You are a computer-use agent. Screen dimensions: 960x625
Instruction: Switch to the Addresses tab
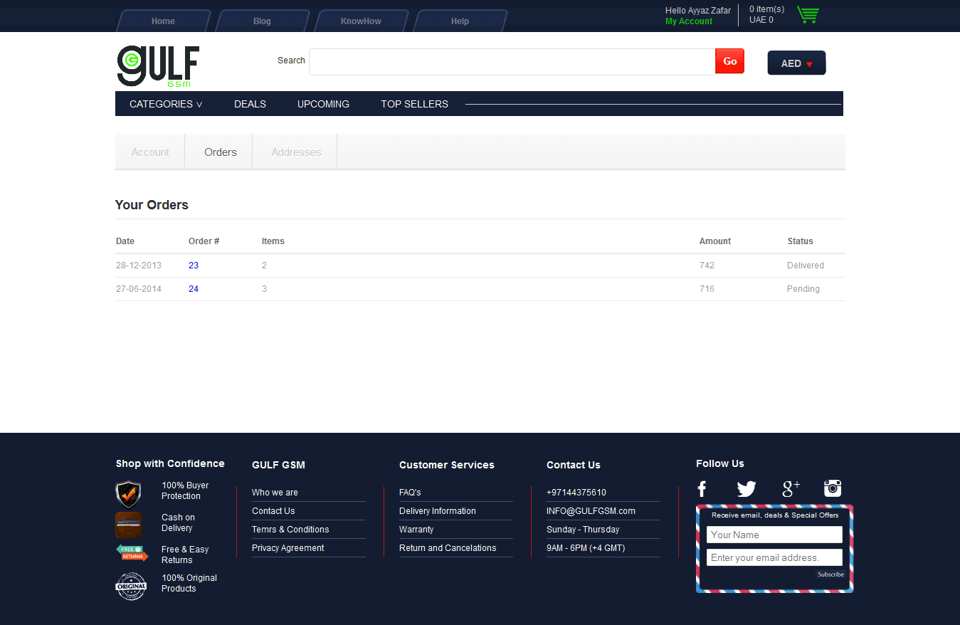296,152
